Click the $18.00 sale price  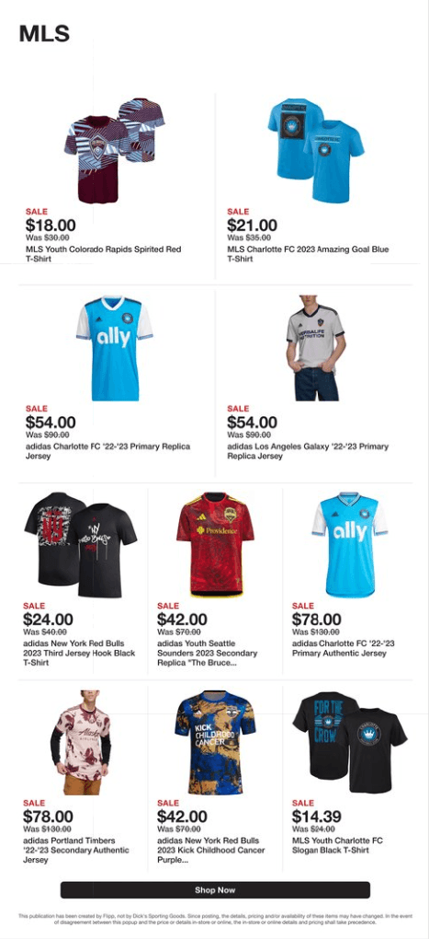coord(51,226)
